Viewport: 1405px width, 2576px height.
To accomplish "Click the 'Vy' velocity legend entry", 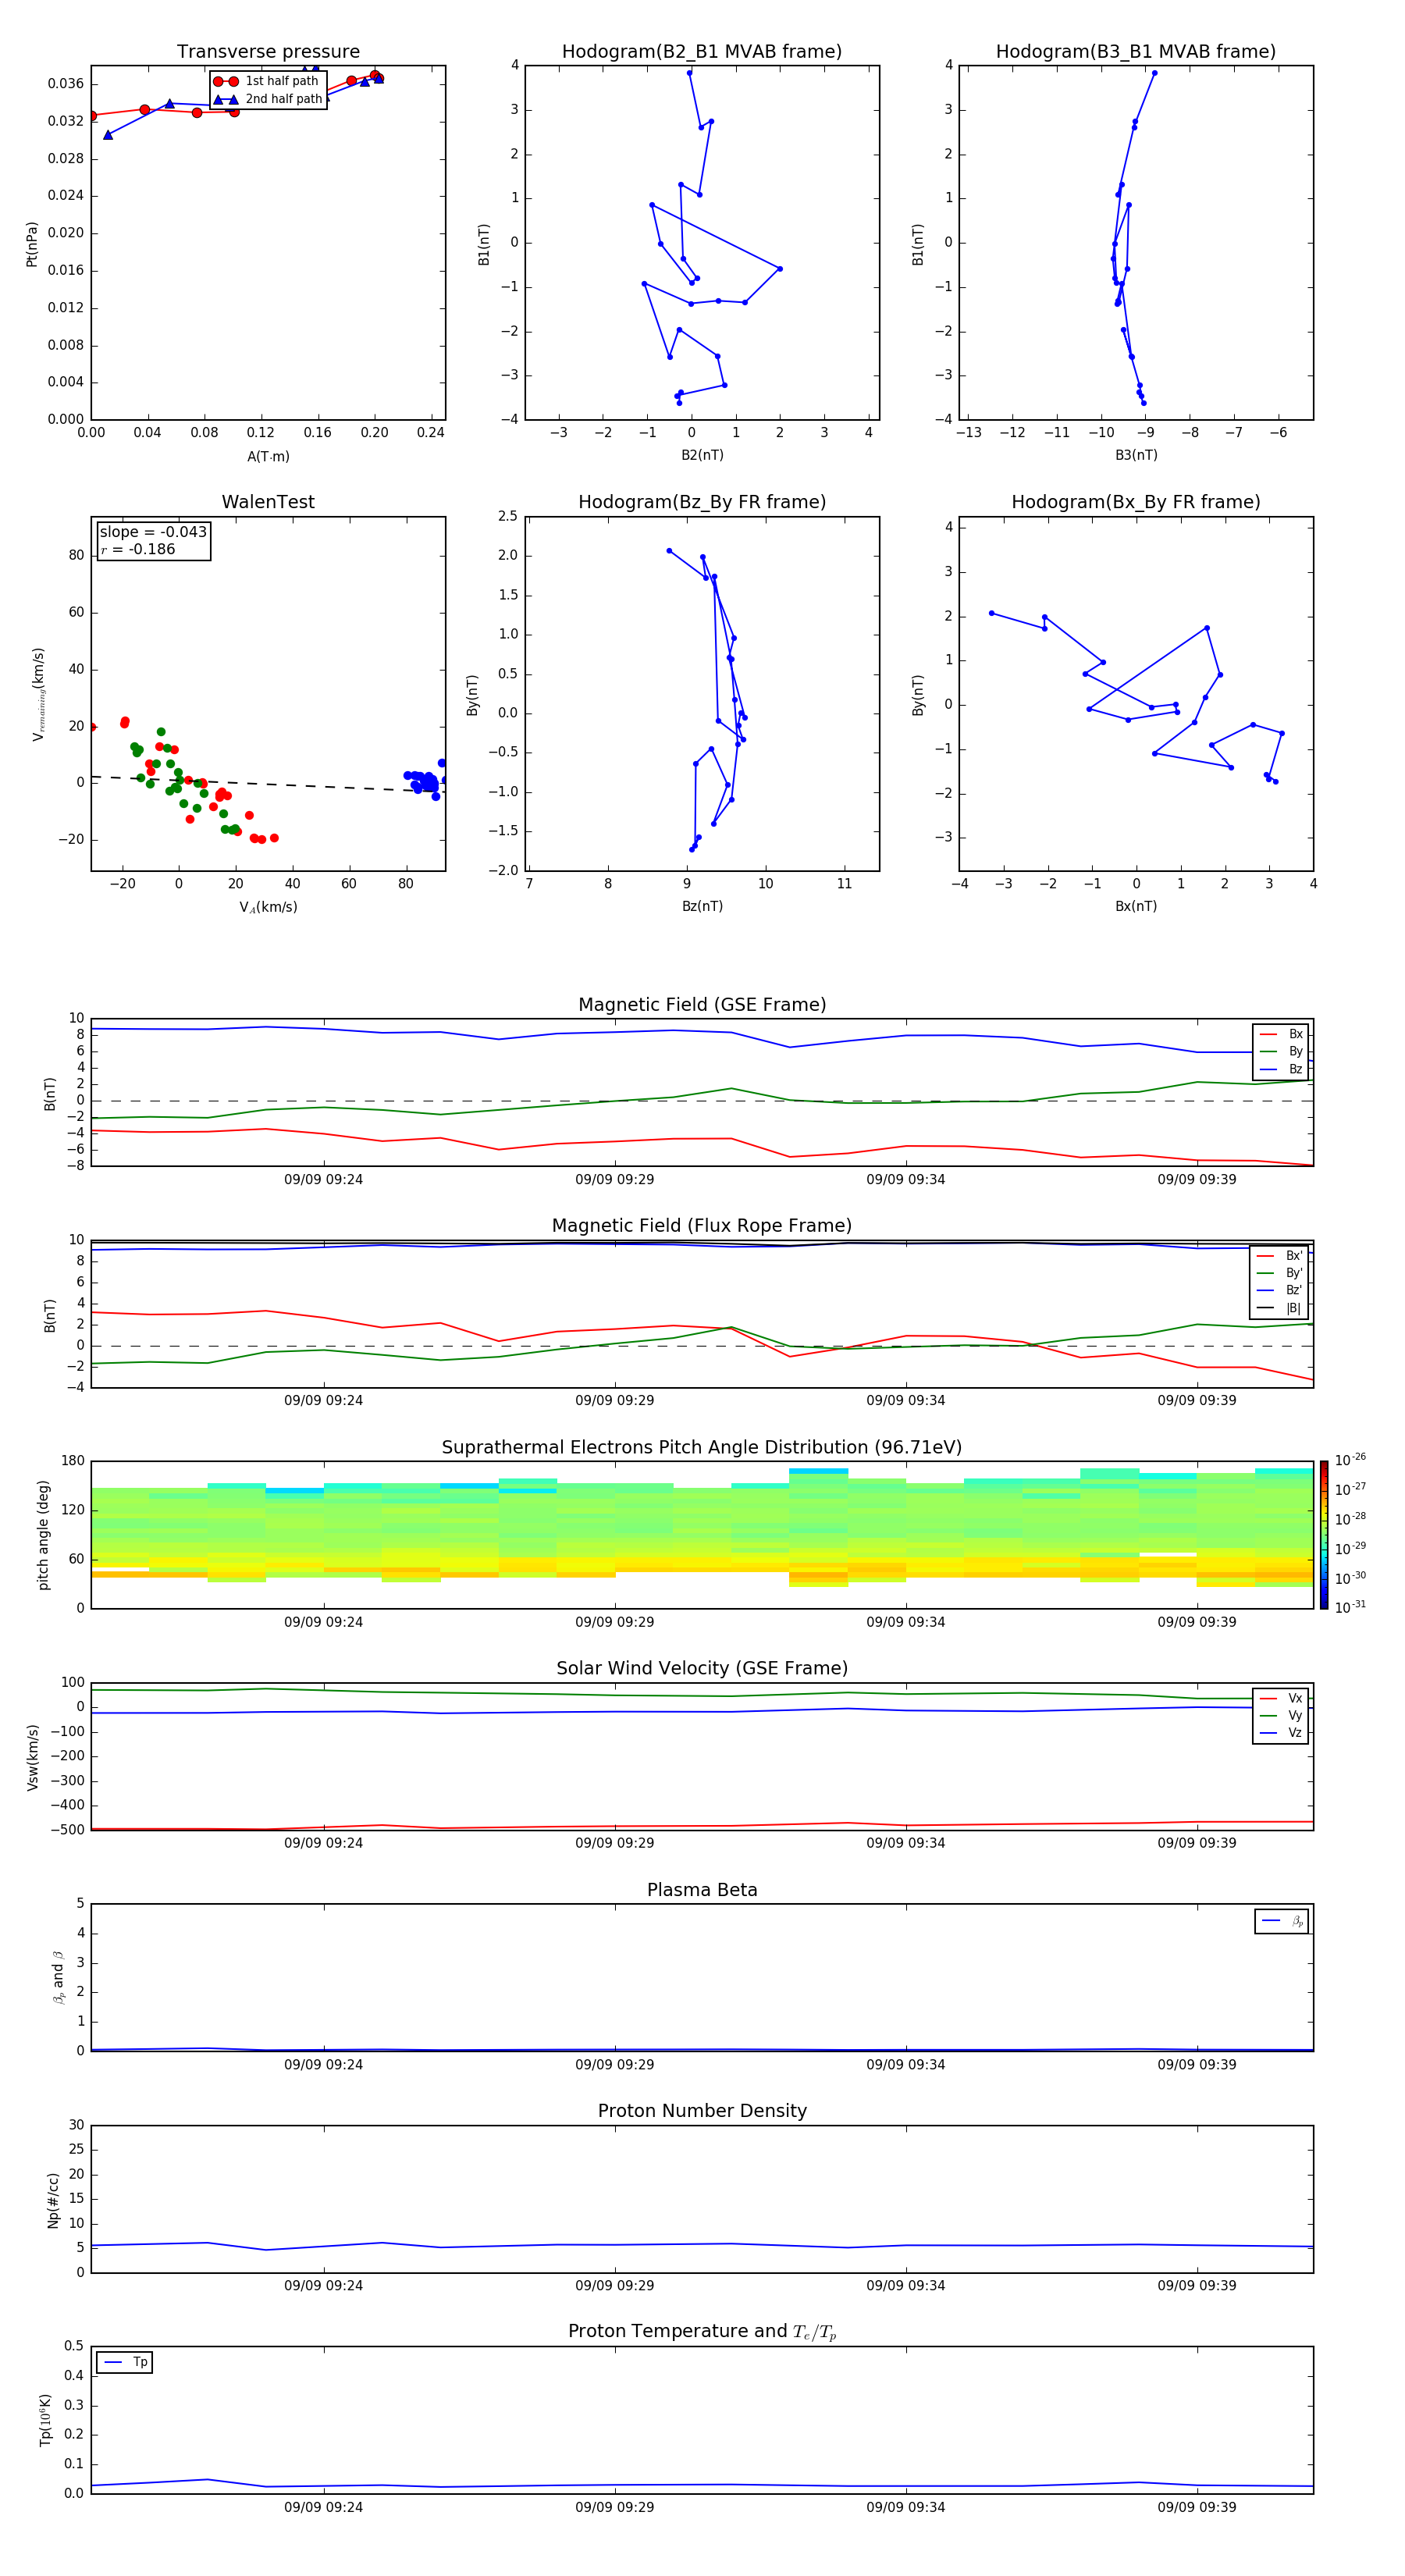I will click(x=1281, y=1715).
